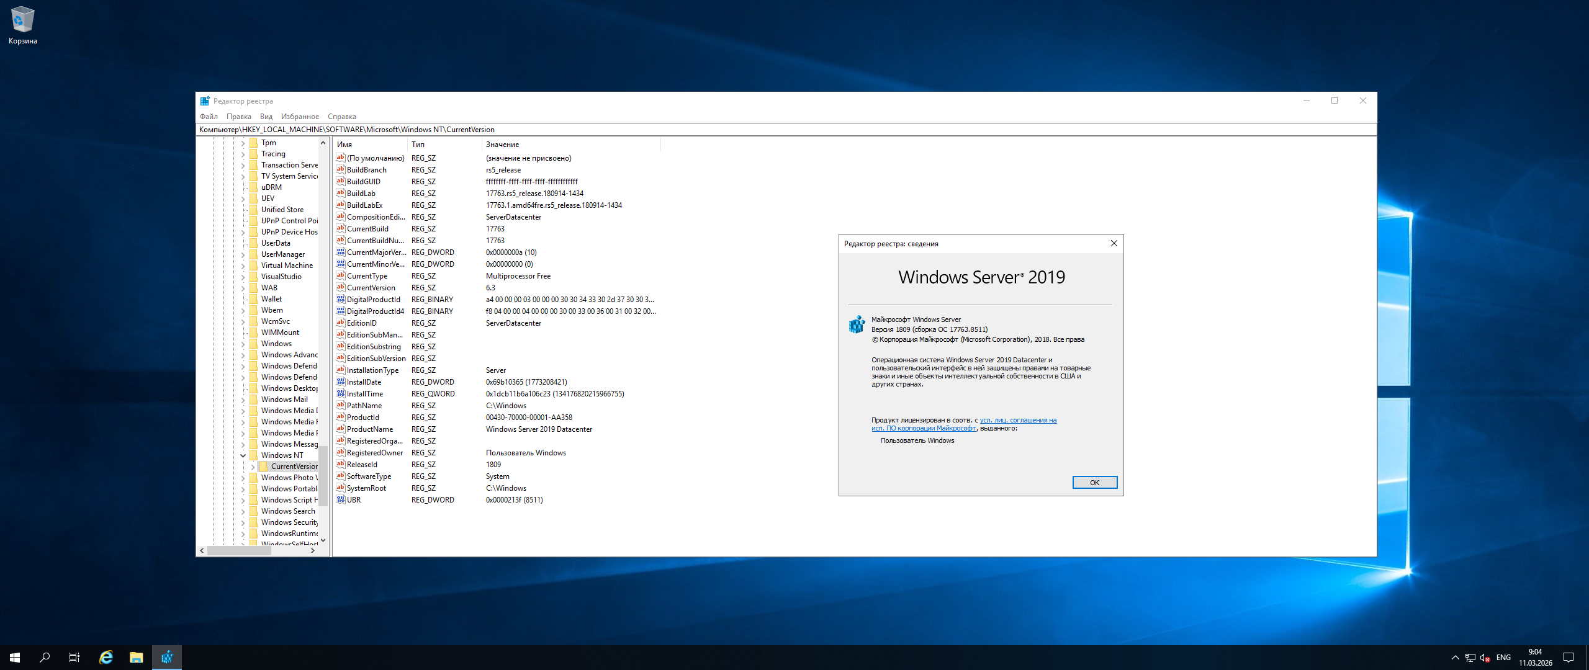This screenshot has width=1589, height=670.
Task: Open File Explorer from the taskbar
Action: 136,658
